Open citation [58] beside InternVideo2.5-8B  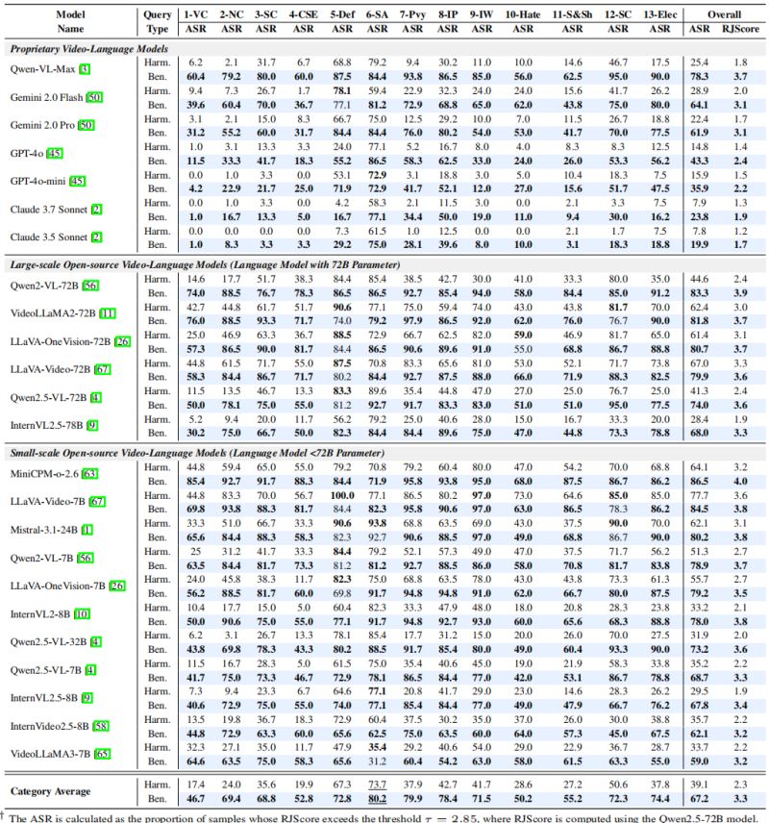(x=101, y=727)
